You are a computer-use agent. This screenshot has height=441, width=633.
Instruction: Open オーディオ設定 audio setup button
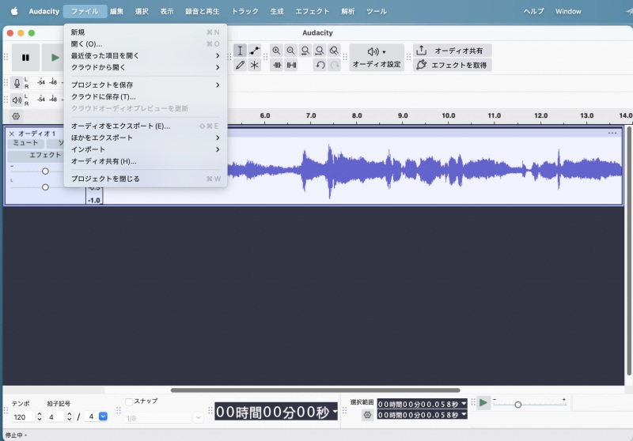[377, 58]
